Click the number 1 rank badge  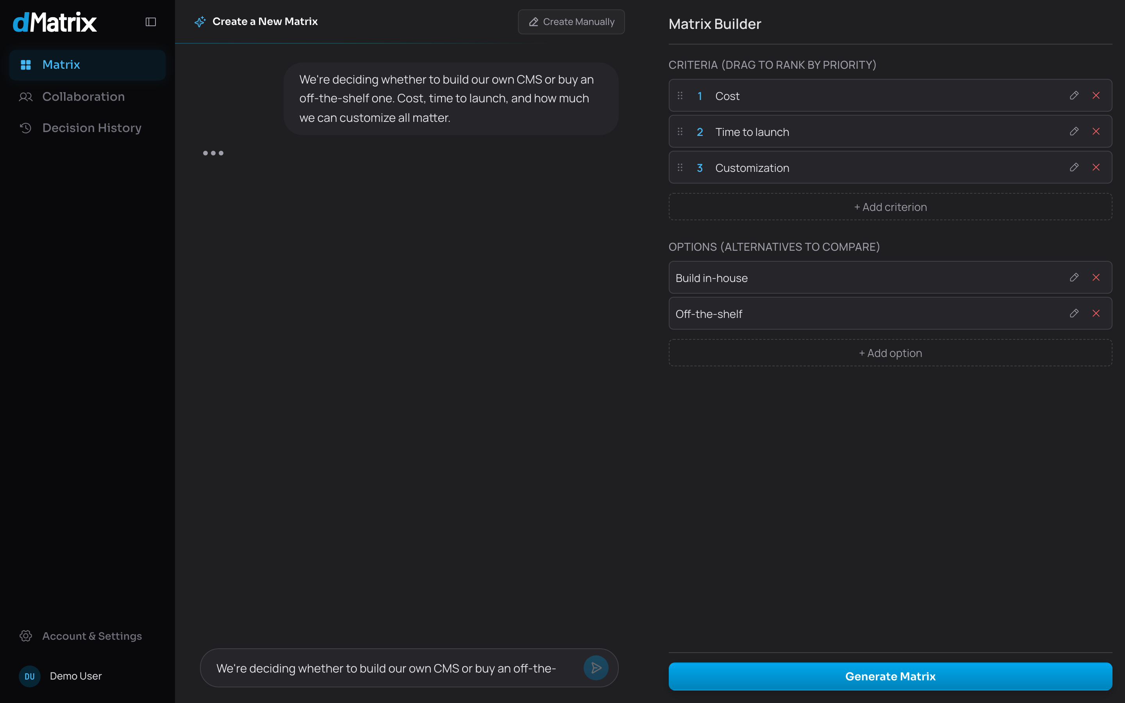[699, 96]
